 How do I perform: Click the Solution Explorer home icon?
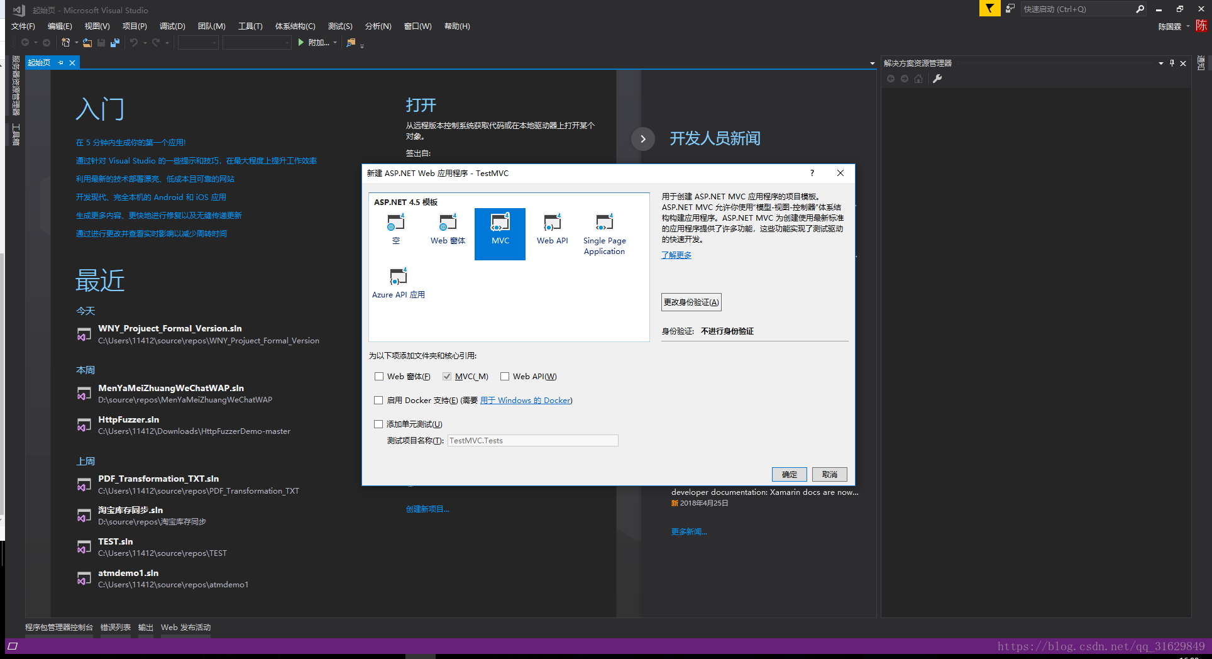pyautogui.click(x=918, y=79)
